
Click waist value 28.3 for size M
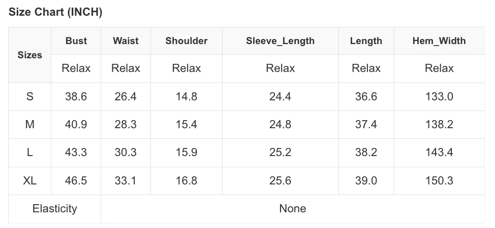tap(126, 125)
